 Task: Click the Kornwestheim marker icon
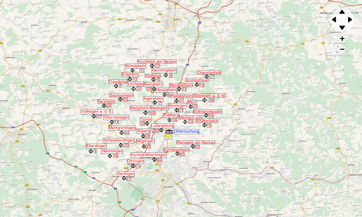tap(177, 154)
